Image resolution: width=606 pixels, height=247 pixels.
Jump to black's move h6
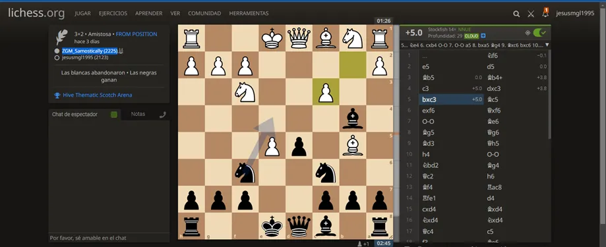click(491, 177)
